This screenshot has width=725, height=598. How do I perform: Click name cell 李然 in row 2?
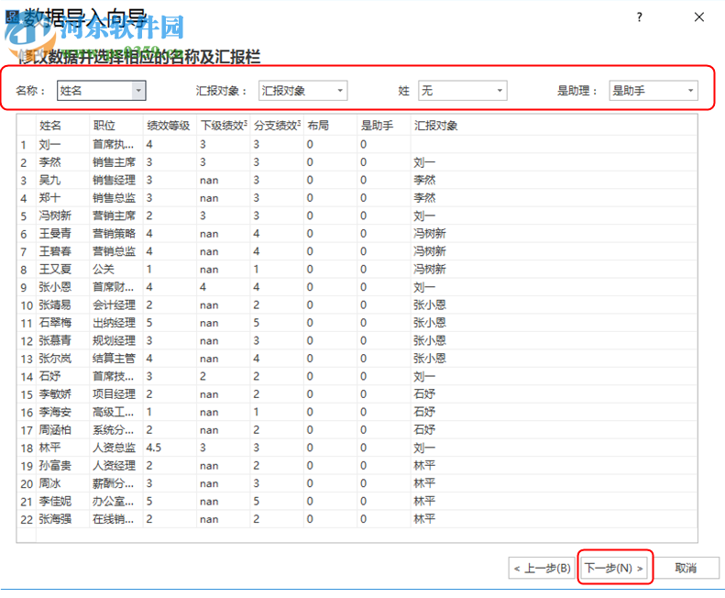62,162
